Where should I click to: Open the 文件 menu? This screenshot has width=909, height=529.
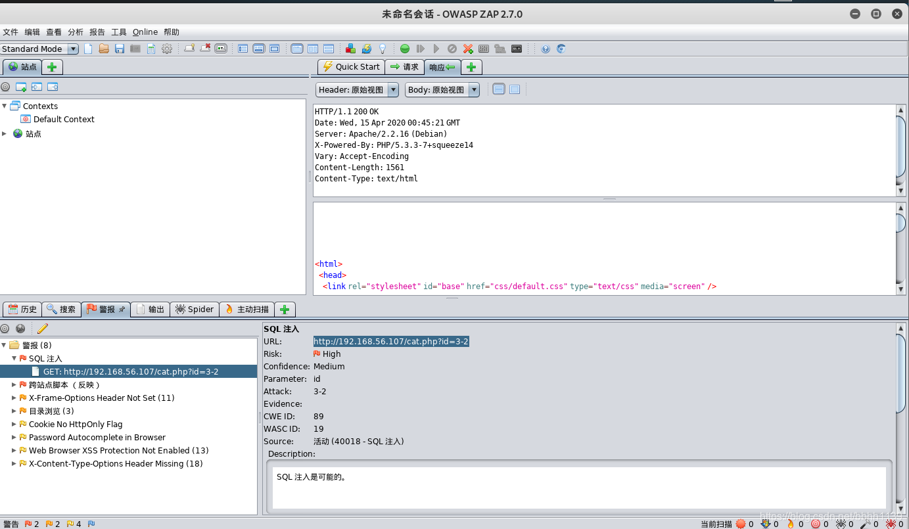pos(11,32)
